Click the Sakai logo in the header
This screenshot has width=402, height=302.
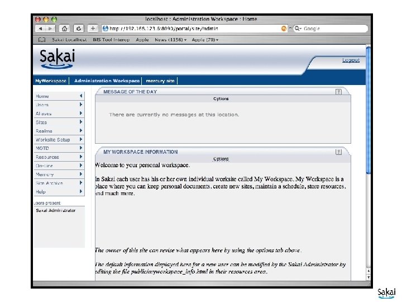tap(57, 59)
